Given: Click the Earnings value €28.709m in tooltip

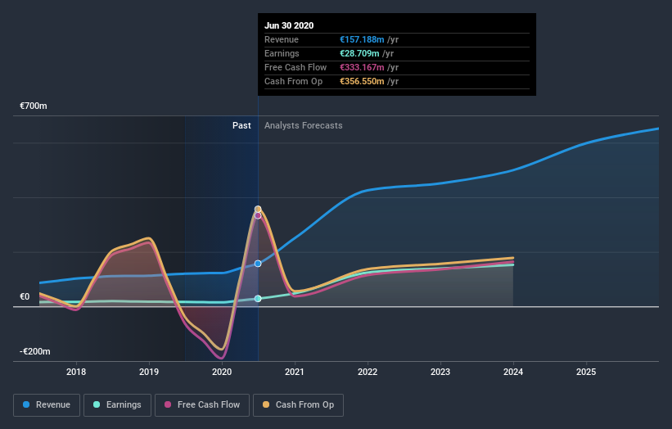Looking at the screenshot, I should (359, 53).
